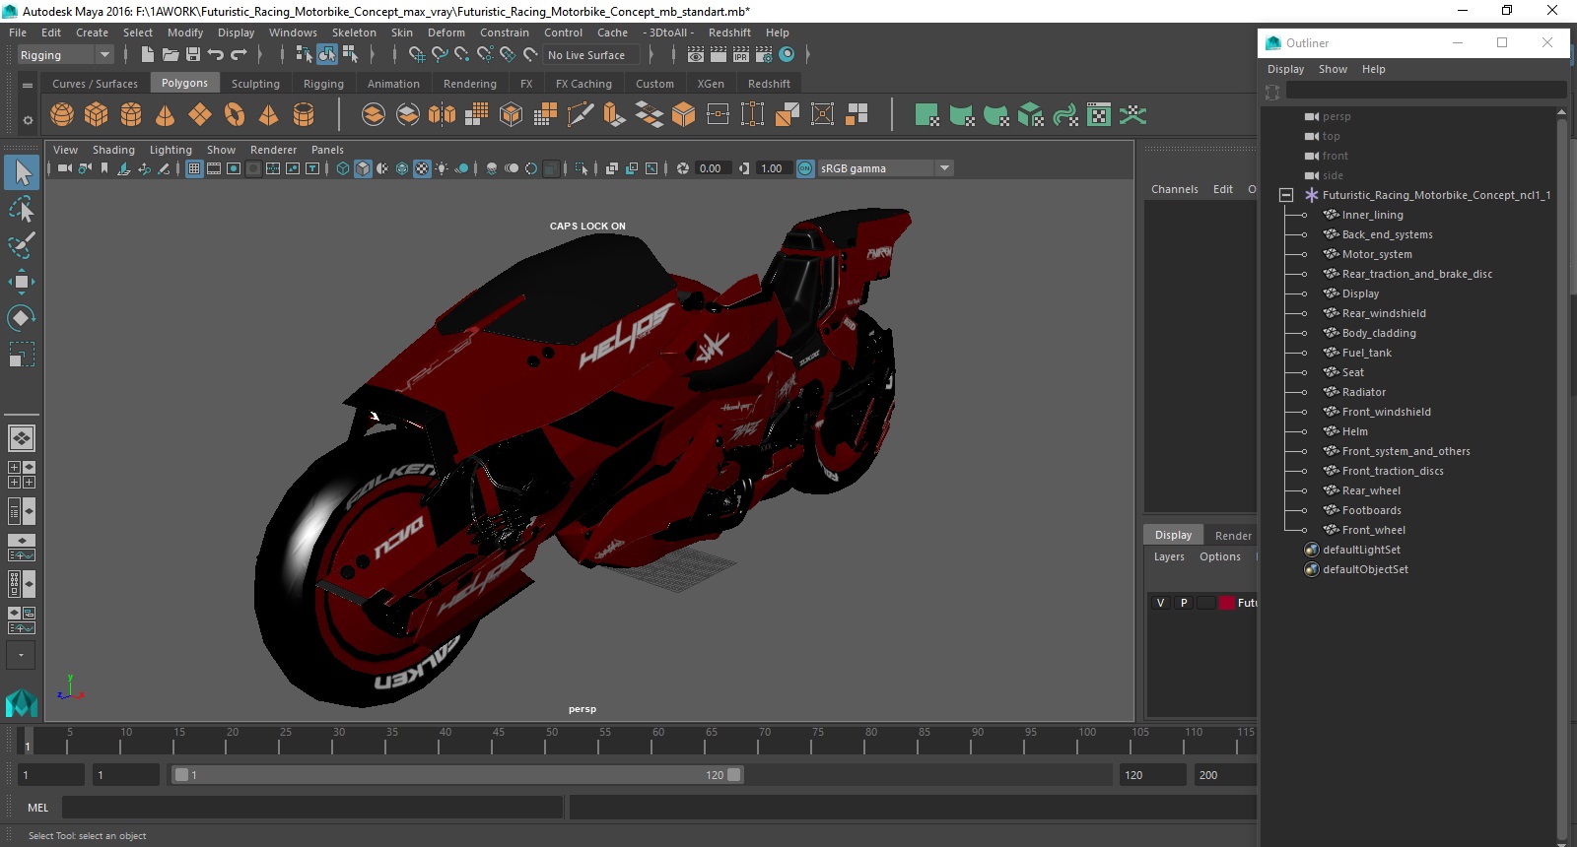Toggle Snap to grids magnet icon
Screen dimensions: 1577x847
(x=417, y=55)
